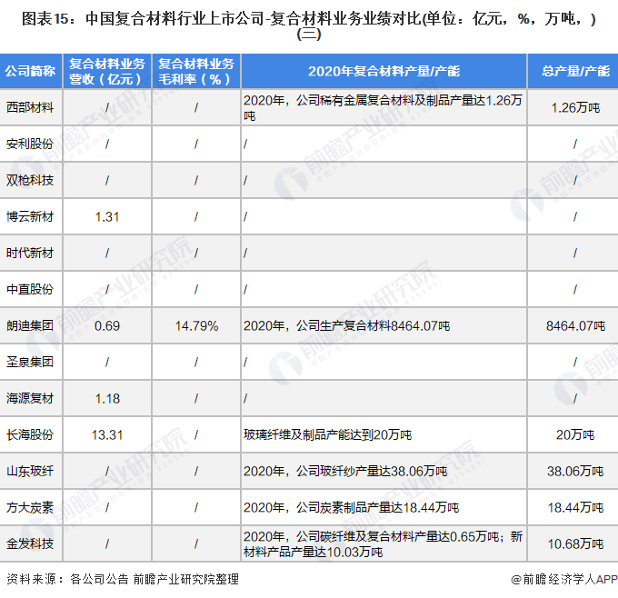Click the @前瞻经济学人APP credit
Screen dimensions: 618x598
564,579
